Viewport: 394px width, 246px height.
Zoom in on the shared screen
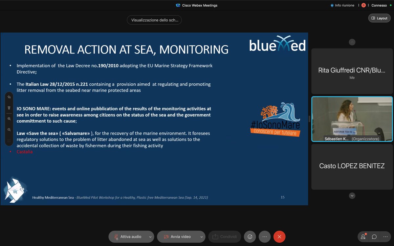[9, 118]
